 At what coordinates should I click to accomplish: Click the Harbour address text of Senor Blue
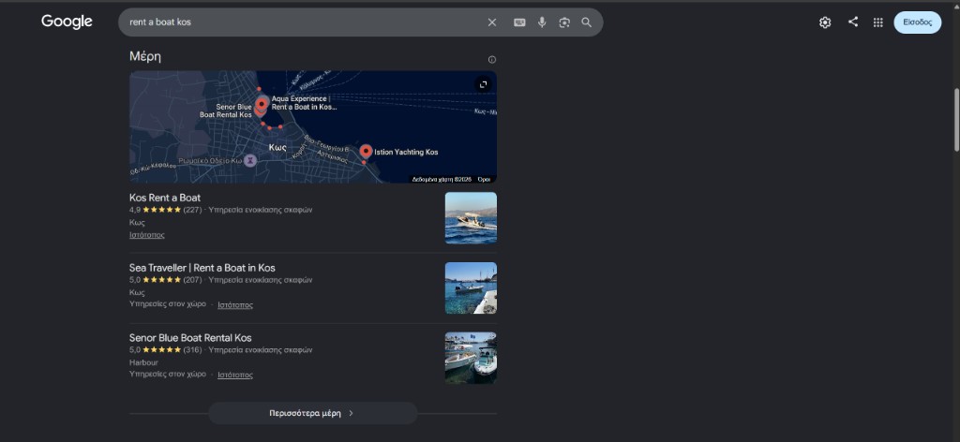point(143,362)
